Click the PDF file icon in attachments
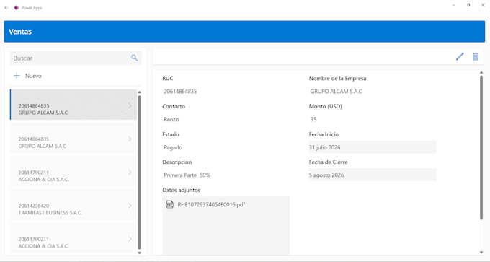490x262 pixels. click(169, 204)
